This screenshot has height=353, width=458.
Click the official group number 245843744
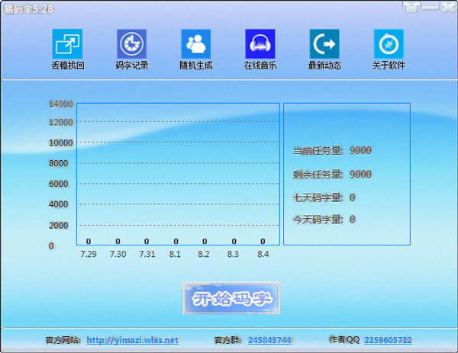(x=269, y=340)
